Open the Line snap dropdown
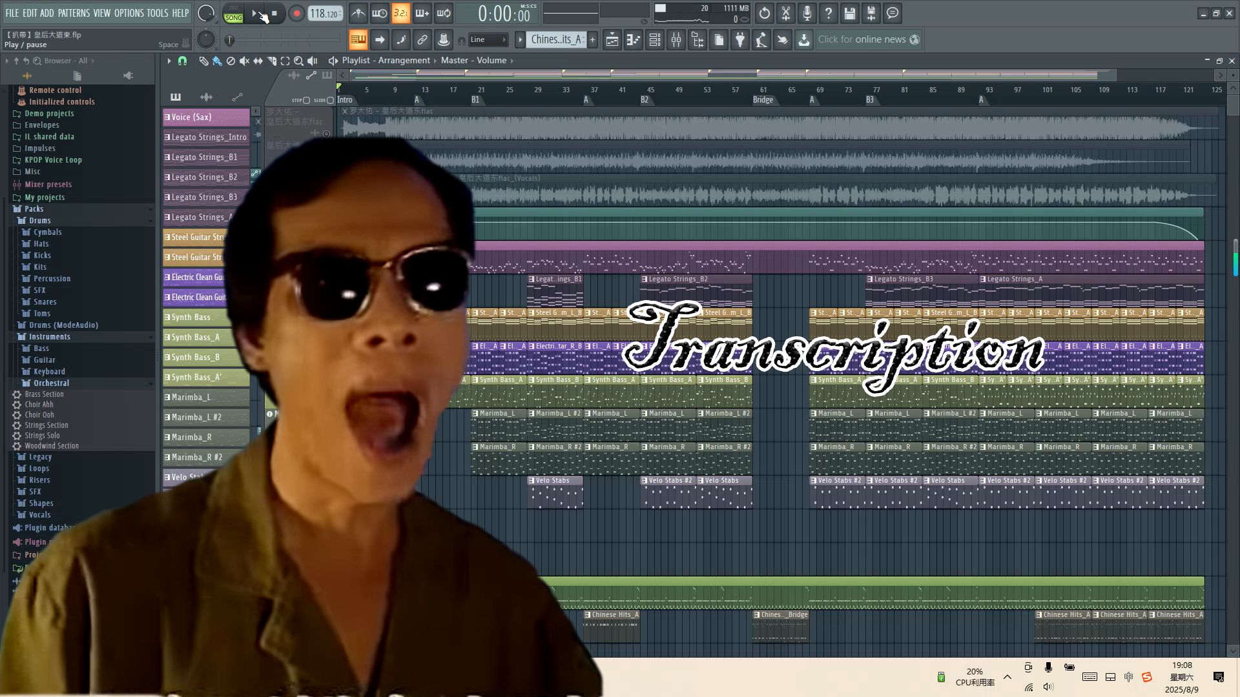This screenshot has width=1240, height=697. point(489,40)
